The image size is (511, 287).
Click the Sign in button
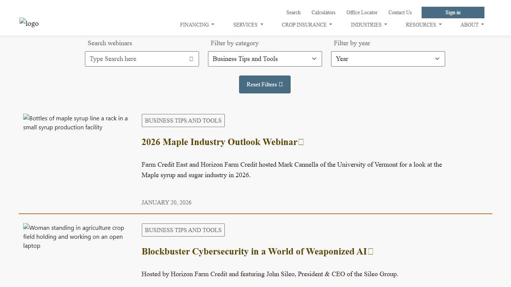[x=453, y=12]
